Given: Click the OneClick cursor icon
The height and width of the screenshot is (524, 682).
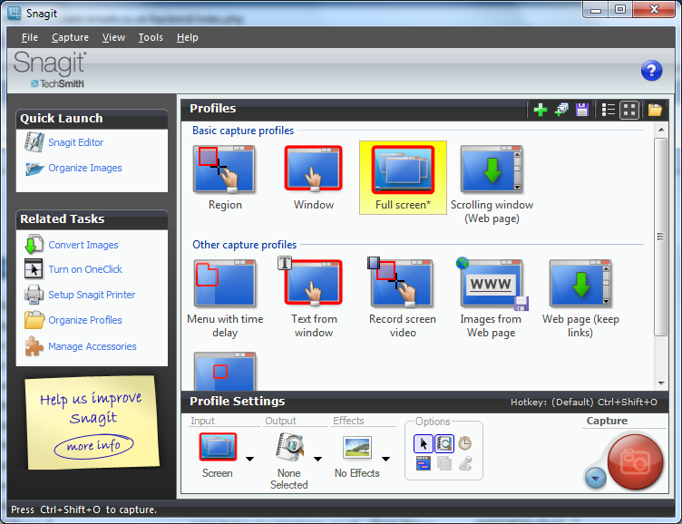Looking at the screenshot, I should [34, 268].
